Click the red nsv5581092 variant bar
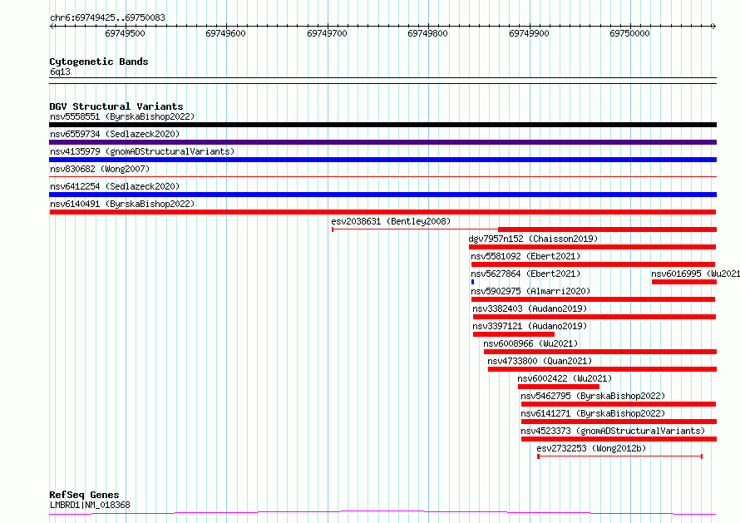This screenshot has width=740, height=523. tap(593, 264)
